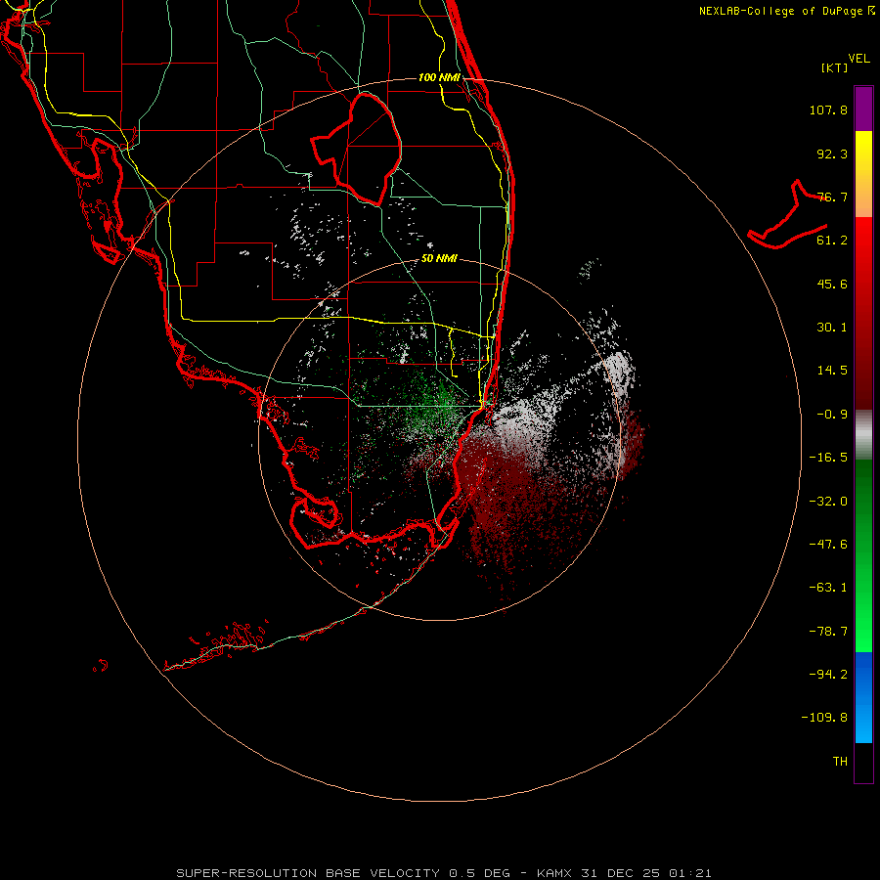This screenshot has height=880, width=880.
Task: Click the -109.8 velocity scale value
Action: tap(824, 718)
